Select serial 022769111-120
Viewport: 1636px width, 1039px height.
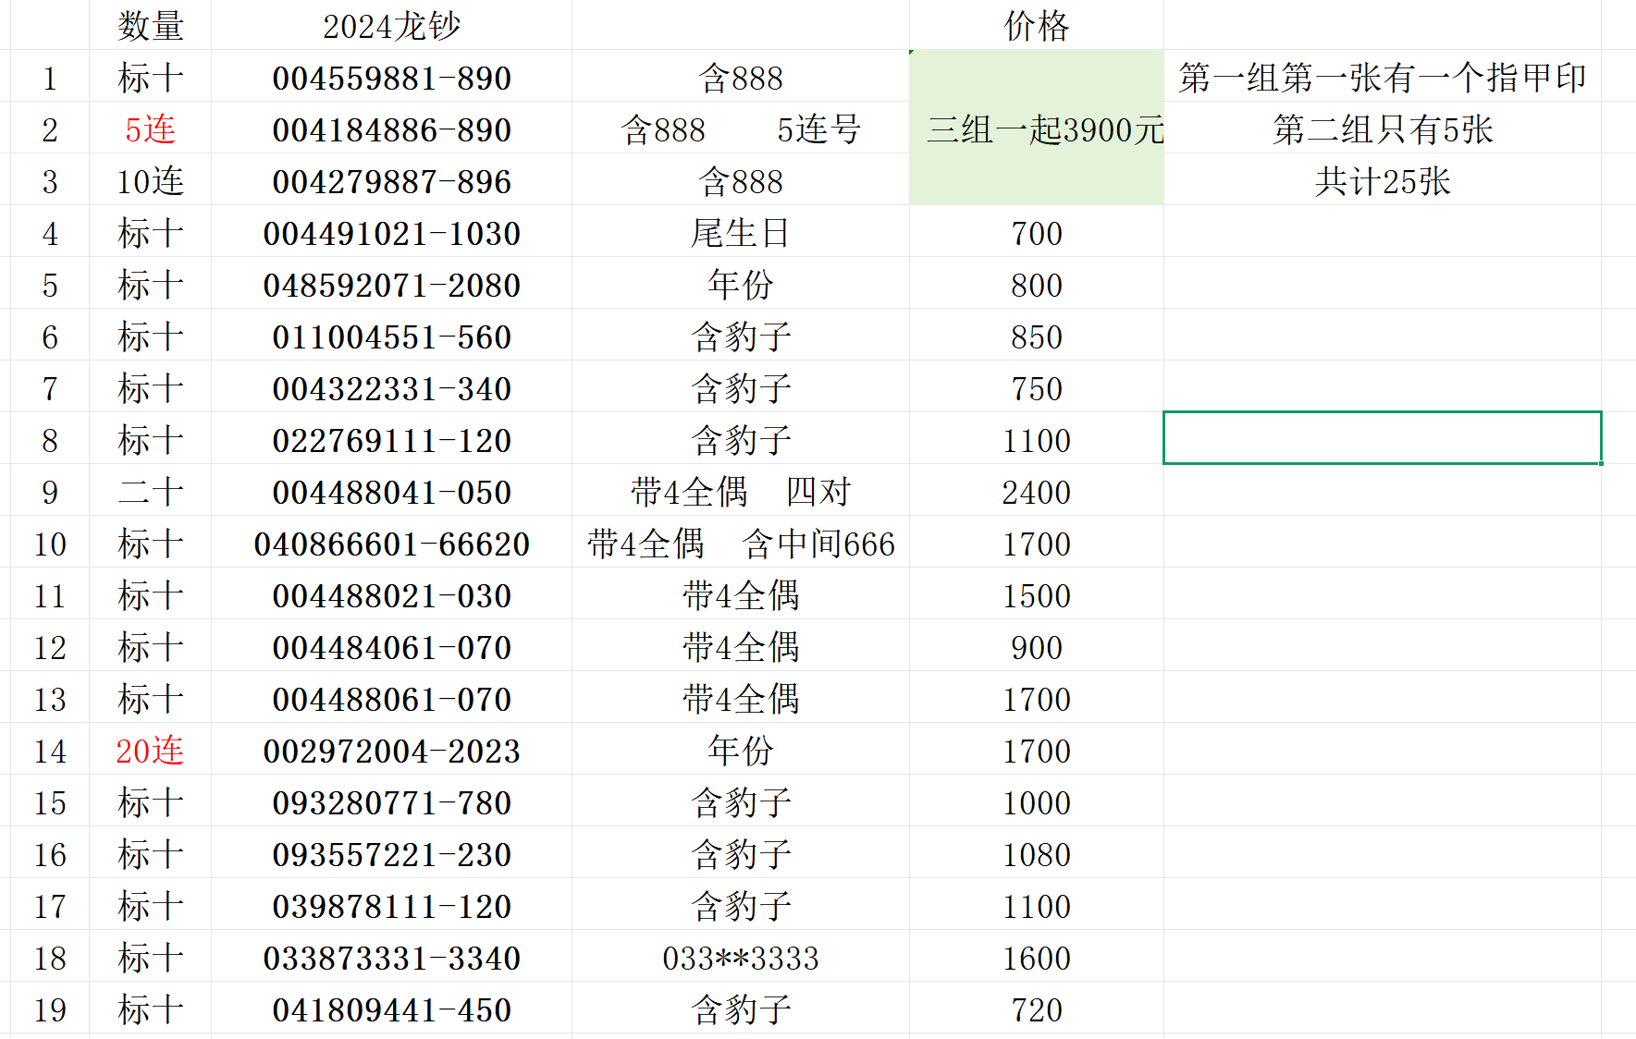tap(391, 440)
